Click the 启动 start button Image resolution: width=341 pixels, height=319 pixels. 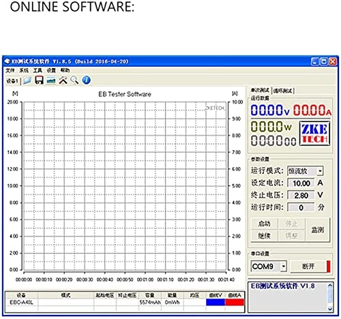pos(265,224)
